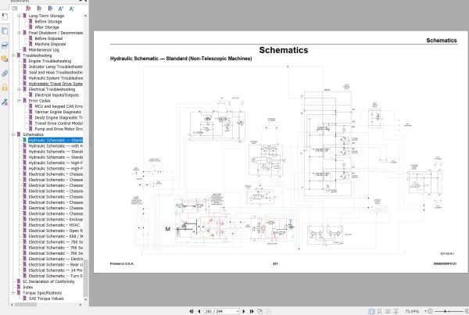
Task: Open the Electrical Inputs/Outputs bookmark
Action: coord(57,95)
